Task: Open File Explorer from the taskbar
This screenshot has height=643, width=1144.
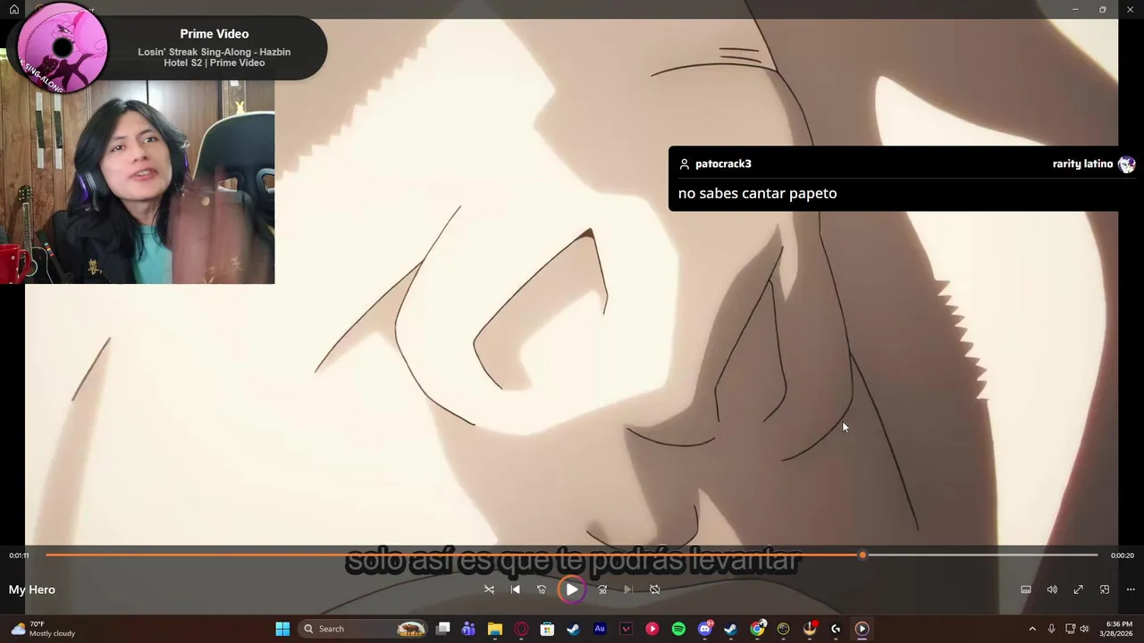Action: pyautogui.click(x=495, y=629)
